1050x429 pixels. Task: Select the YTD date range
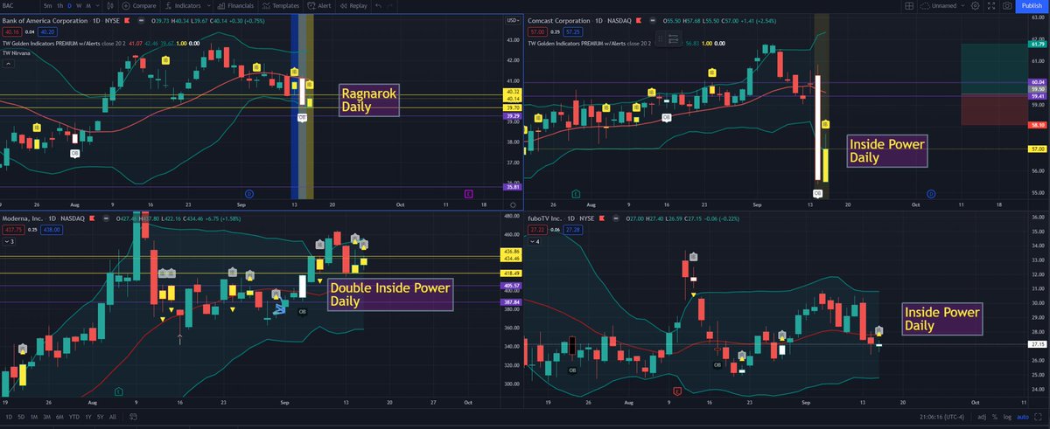74,417
